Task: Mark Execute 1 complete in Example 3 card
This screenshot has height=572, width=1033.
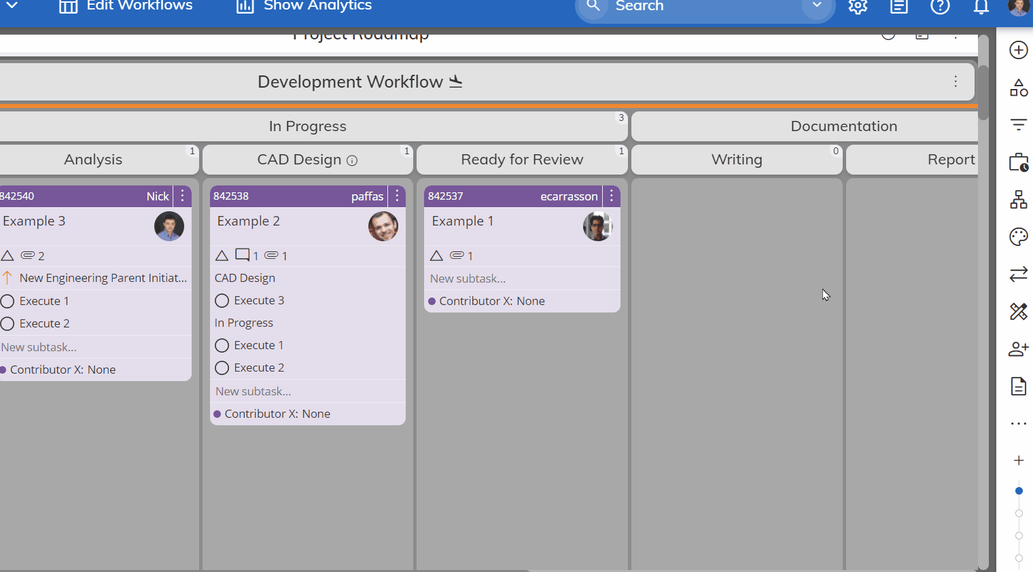Action: point(7,301)
